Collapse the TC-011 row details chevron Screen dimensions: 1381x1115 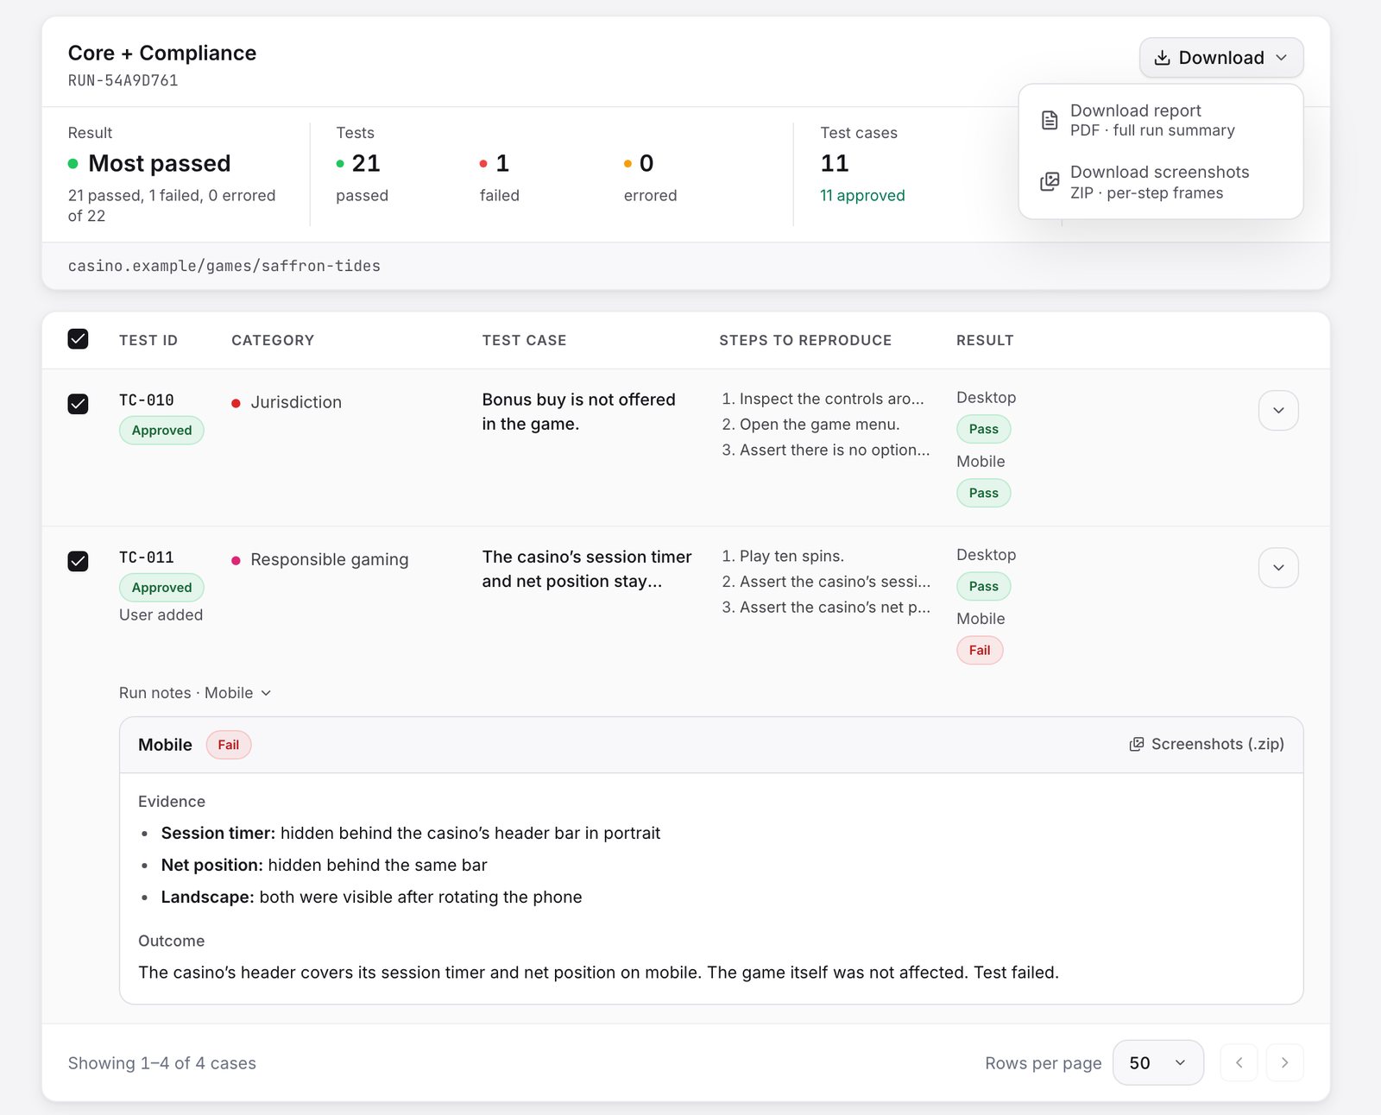click(1278, 568)
